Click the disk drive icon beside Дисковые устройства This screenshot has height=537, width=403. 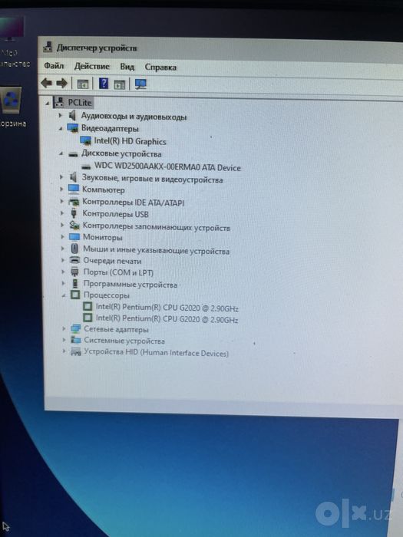click(x=73, y=154)
